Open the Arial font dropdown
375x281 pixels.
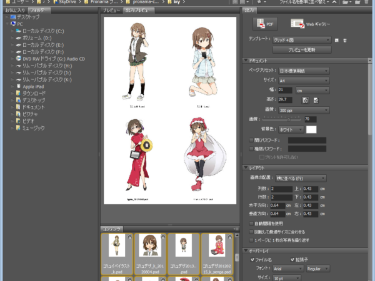coord(288,269)
